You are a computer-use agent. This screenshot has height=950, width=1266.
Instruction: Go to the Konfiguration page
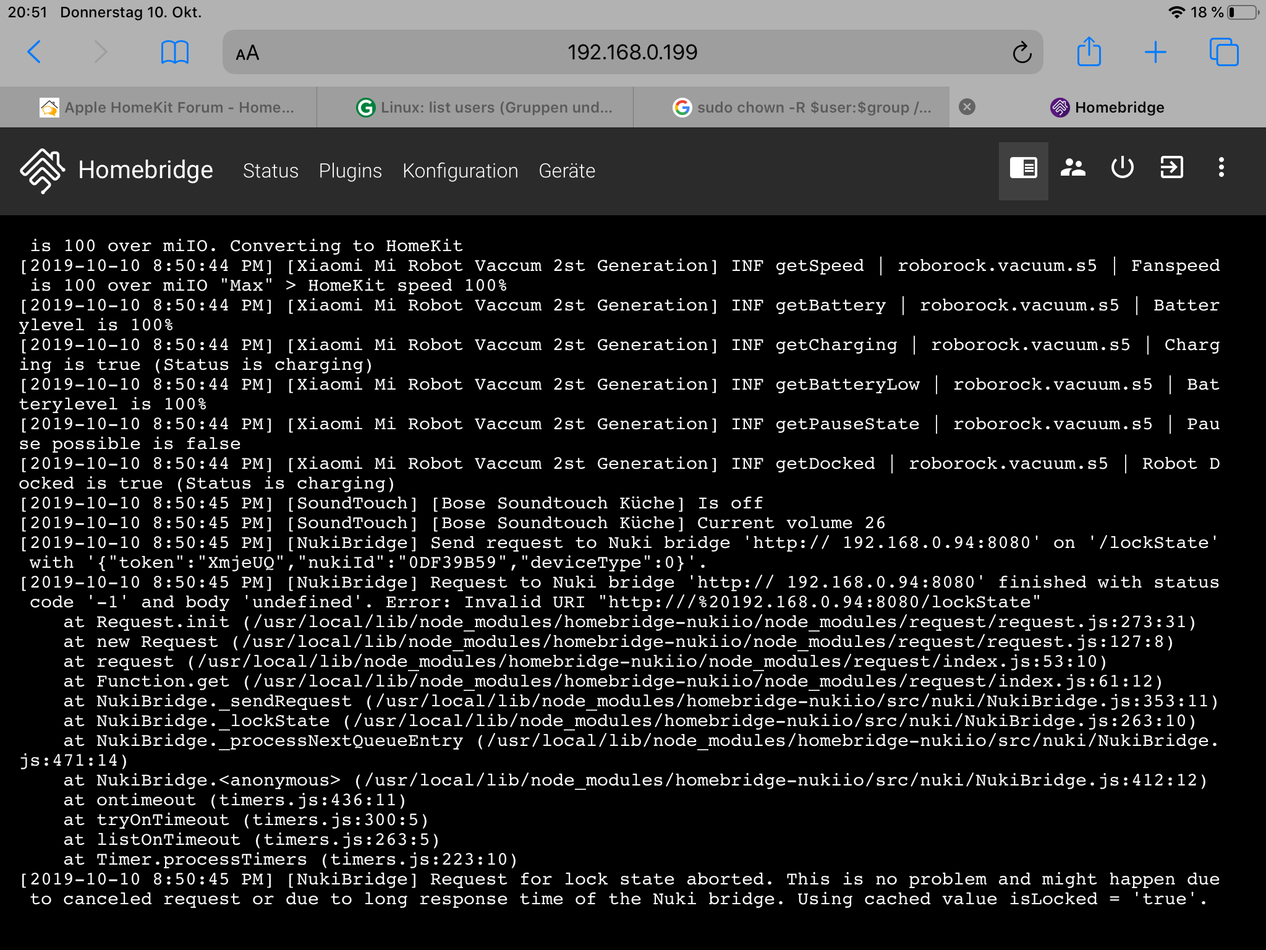point(460,171)
